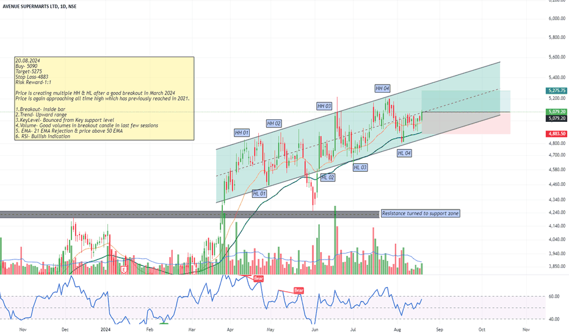The image size is (569, 335).
Task: Select the HH 03 chart label
Action: [324, 106]
